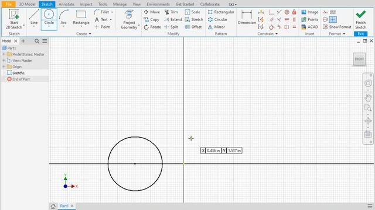Screen dimensions: 375x210
Task: Open the Constrain panel dropdown
Action: (268, 34)
